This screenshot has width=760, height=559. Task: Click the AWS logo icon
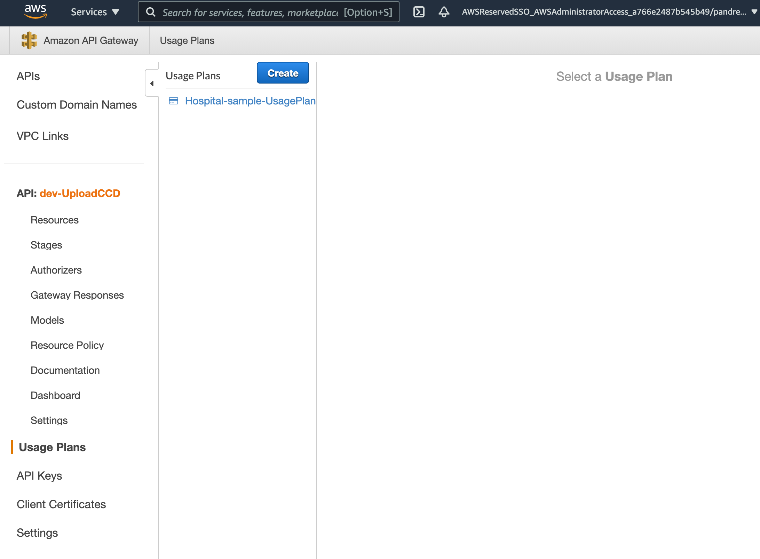click(x=35, y=11)
